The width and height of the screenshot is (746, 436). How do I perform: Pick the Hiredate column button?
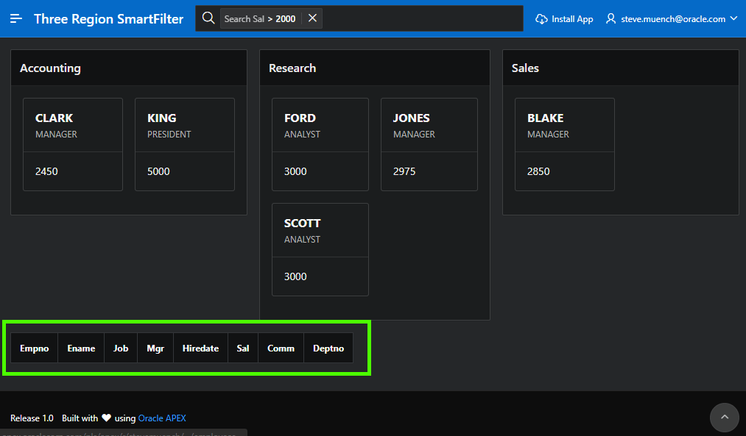click(200, 348)
